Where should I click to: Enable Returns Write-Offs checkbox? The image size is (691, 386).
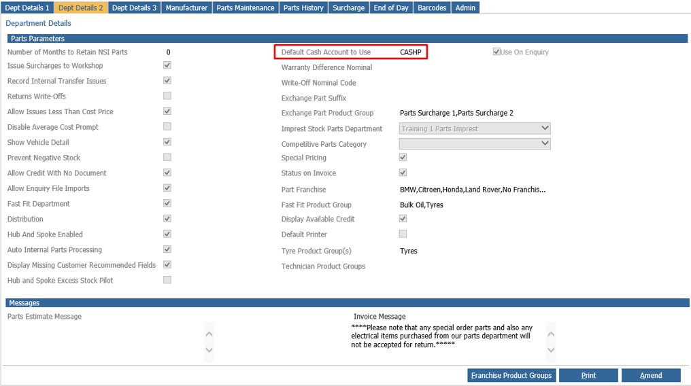pyautogui.click(x=167, y=96)
